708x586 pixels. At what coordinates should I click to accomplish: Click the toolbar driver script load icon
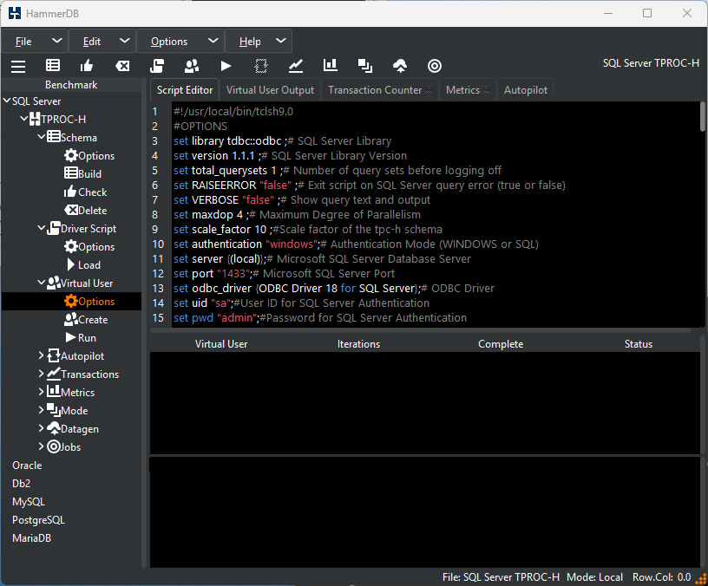coord(157,66)
